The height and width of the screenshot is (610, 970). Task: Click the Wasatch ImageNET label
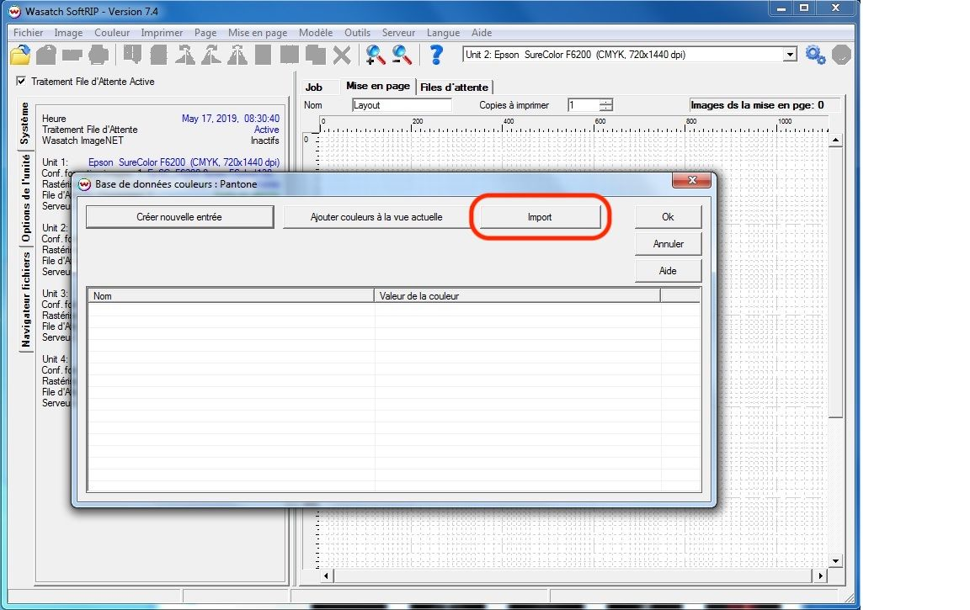(83, 141)
